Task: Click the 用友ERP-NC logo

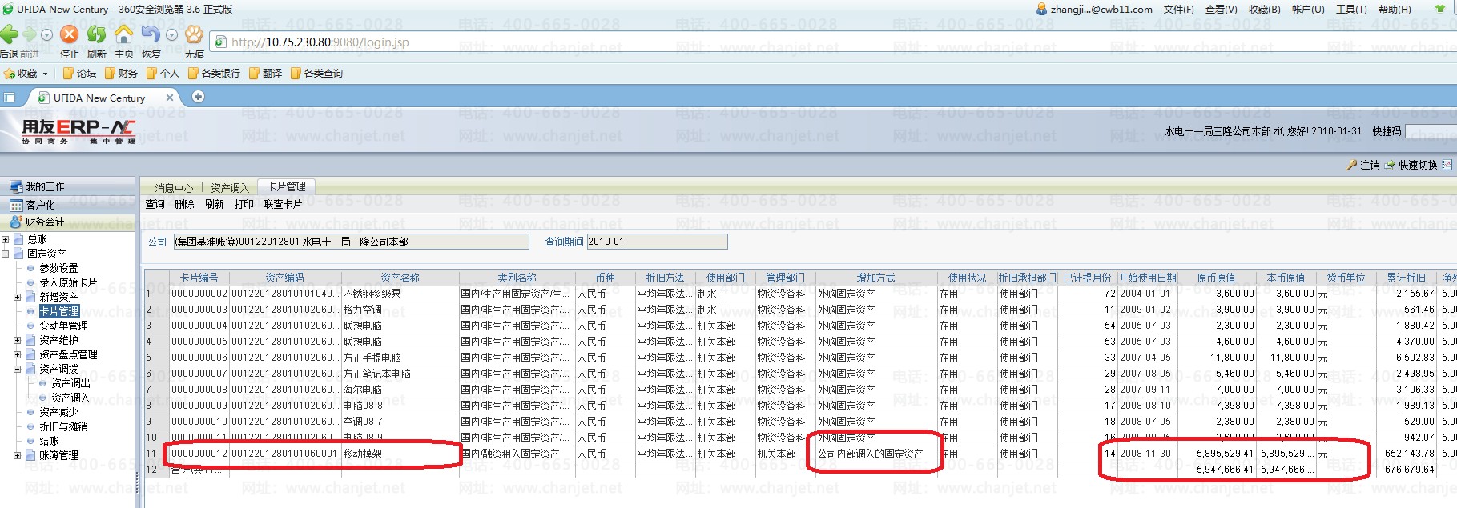Action: [x=78, y=130]
